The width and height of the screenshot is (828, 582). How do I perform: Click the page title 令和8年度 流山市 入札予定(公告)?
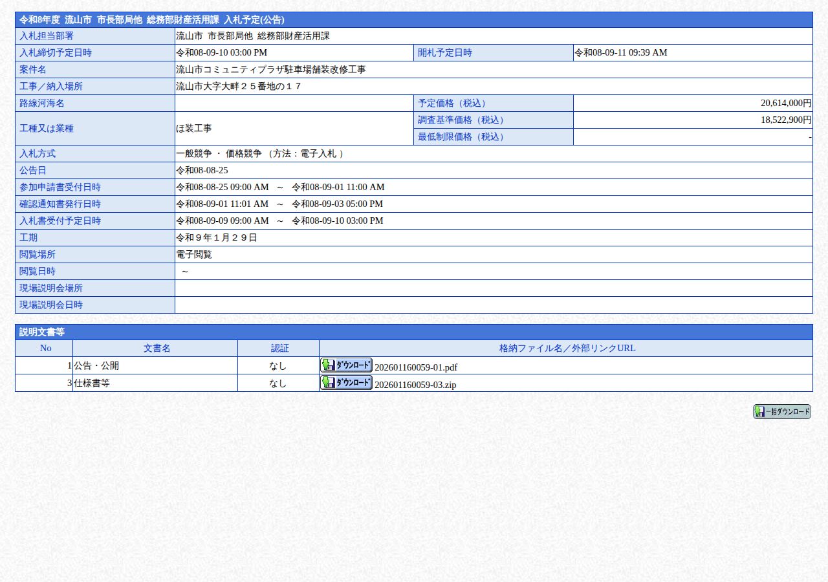tap(152, 20)
